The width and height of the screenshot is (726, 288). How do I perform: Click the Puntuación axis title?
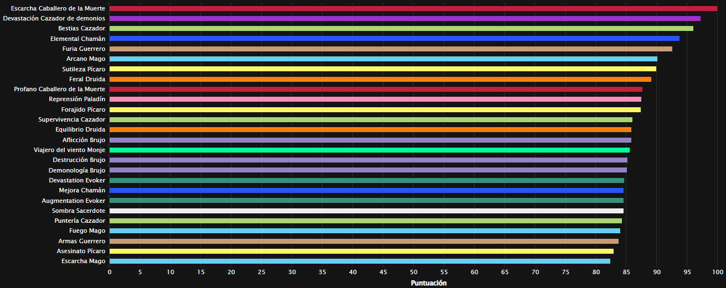pos(428,283)
